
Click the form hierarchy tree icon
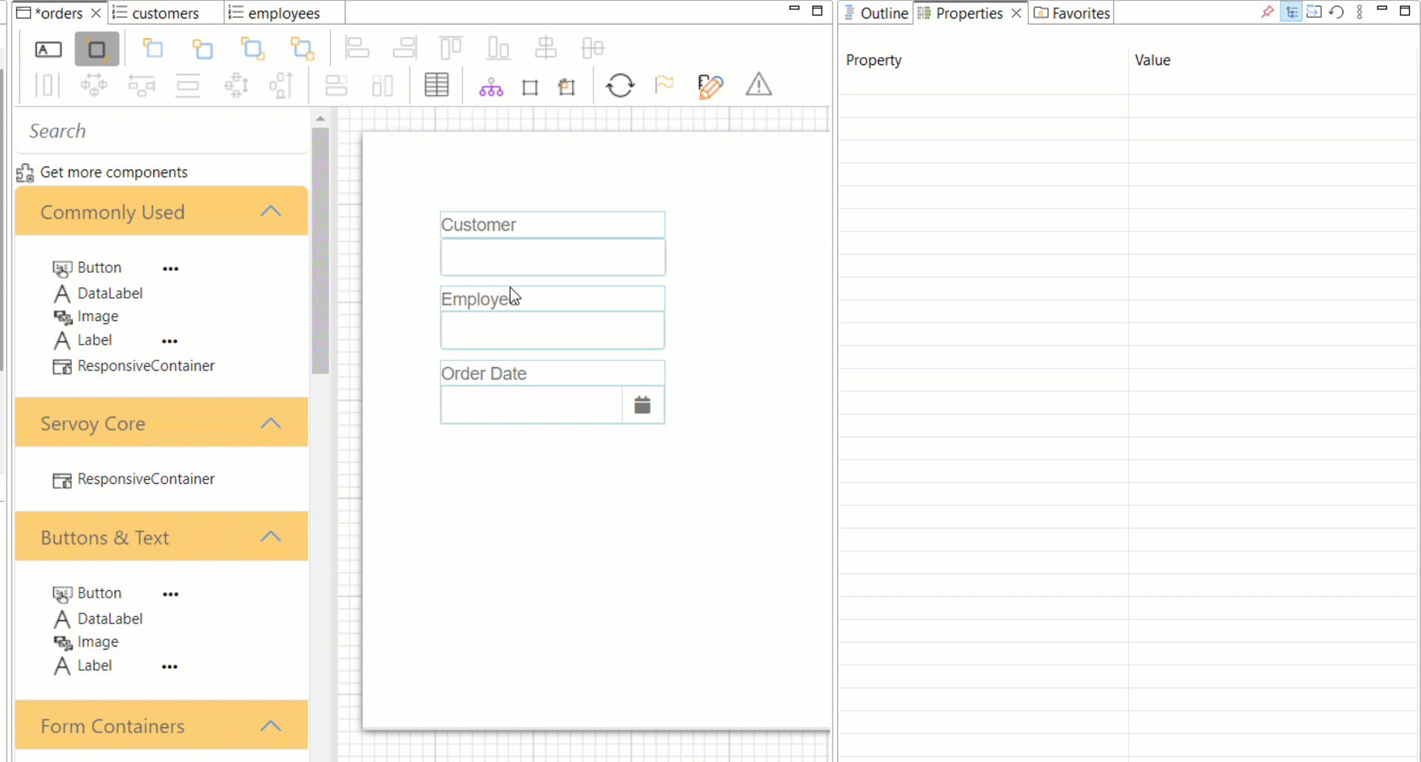click(x=491, y=87)
